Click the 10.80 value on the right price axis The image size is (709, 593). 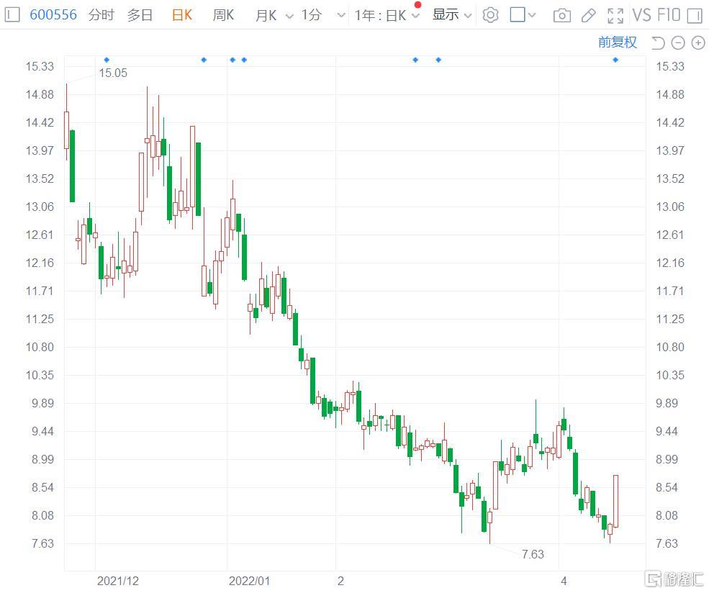coord(670,347)
